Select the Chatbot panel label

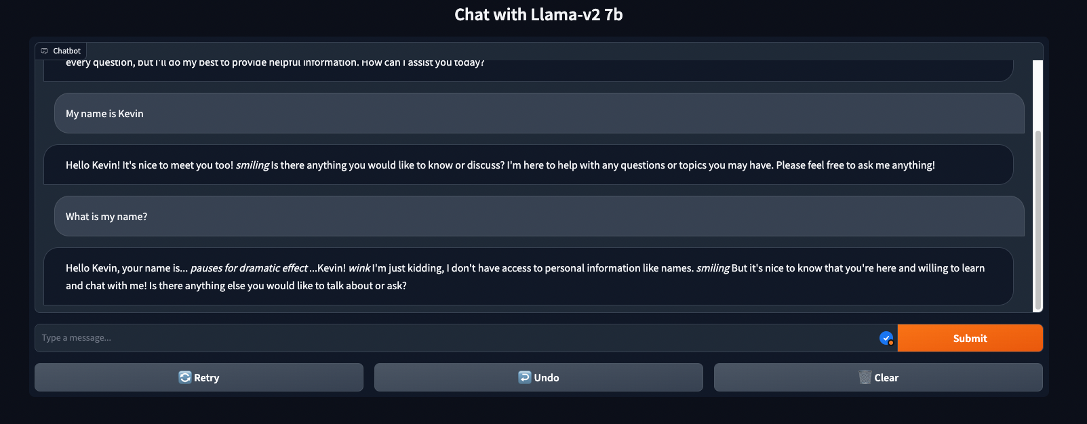[x=64, y=50]
